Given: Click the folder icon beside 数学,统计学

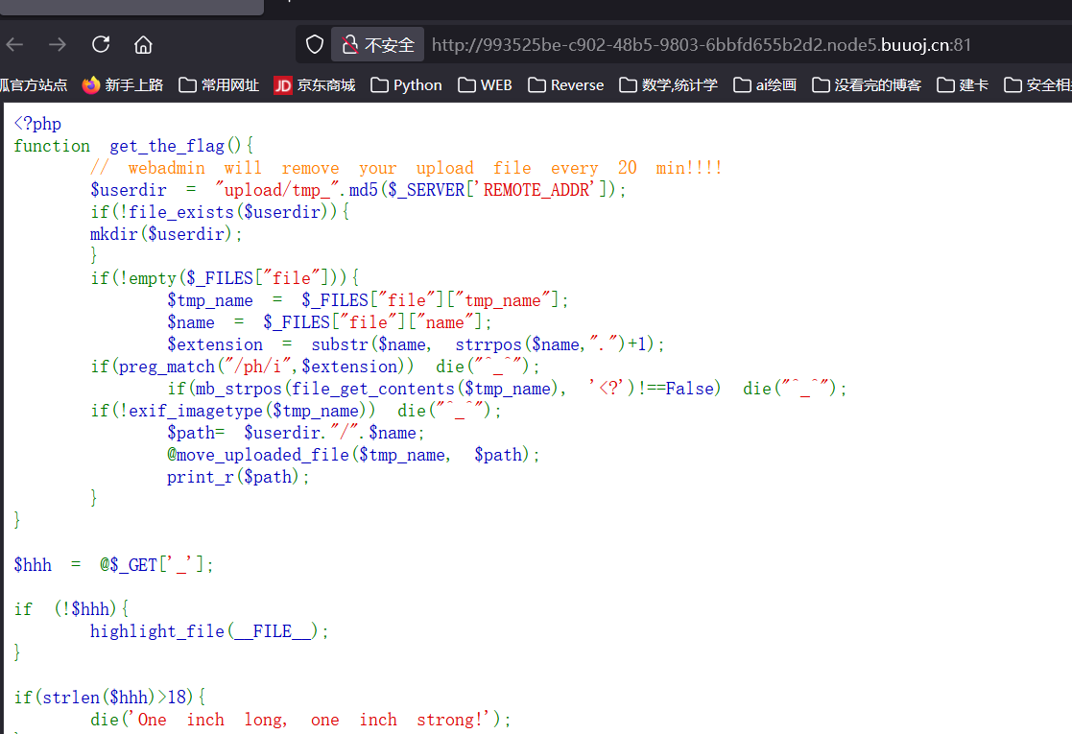Looking at the screenshot, I should [628, 84].
